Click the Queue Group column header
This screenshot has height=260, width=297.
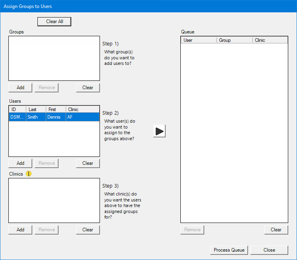pyautogui.click(x=234, y=40)
